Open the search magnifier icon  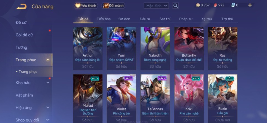175,6
